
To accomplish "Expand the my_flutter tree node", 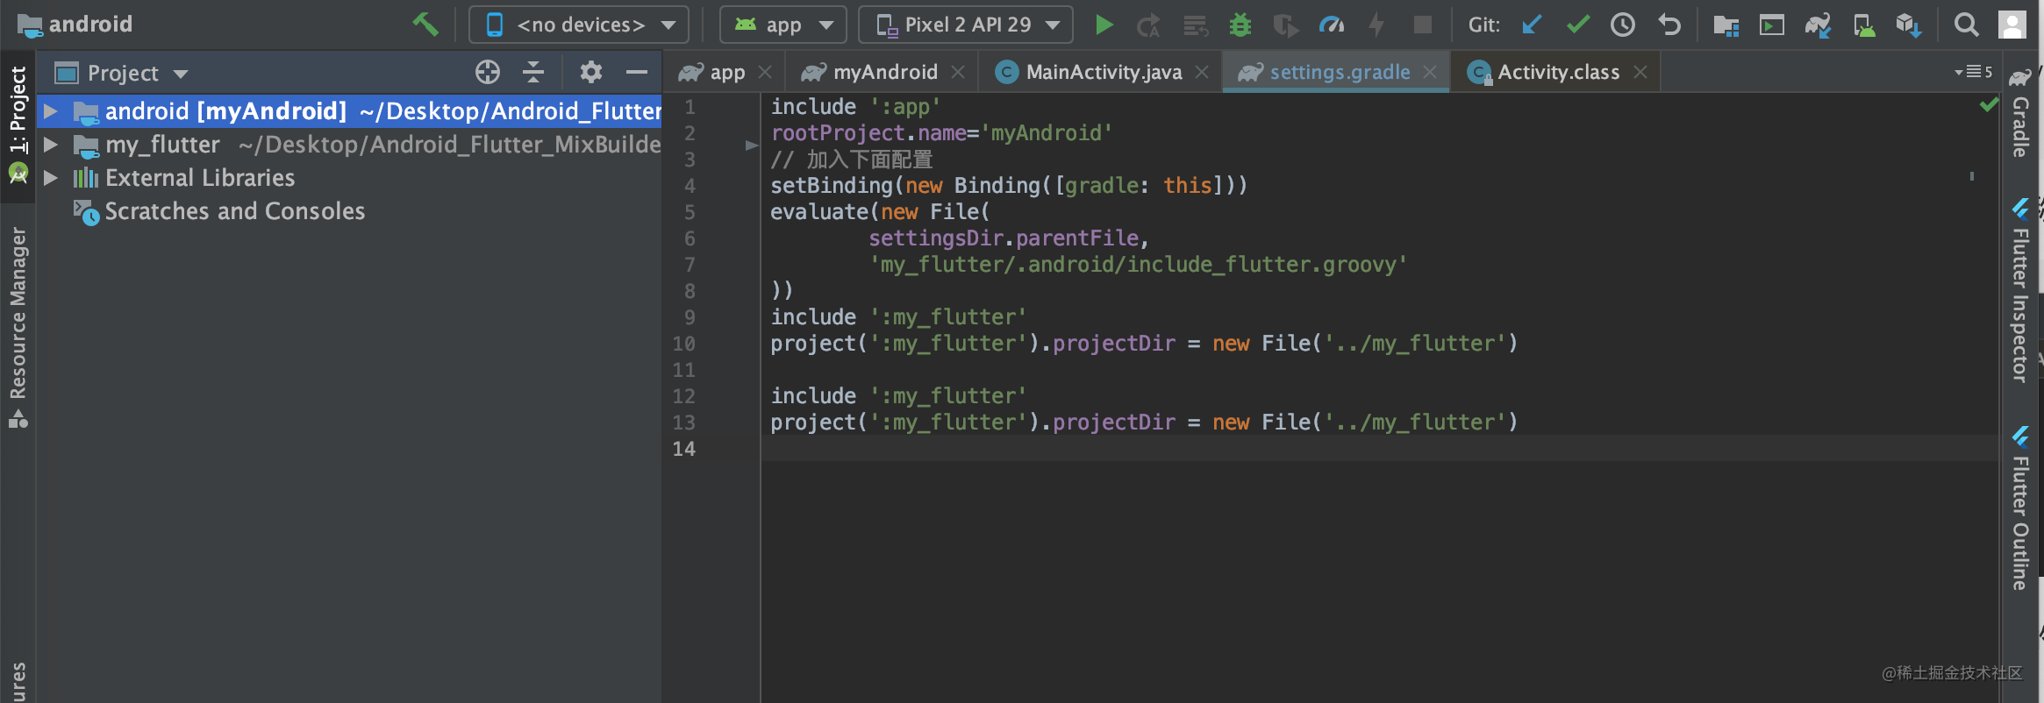I will click(x=51, y=145).
